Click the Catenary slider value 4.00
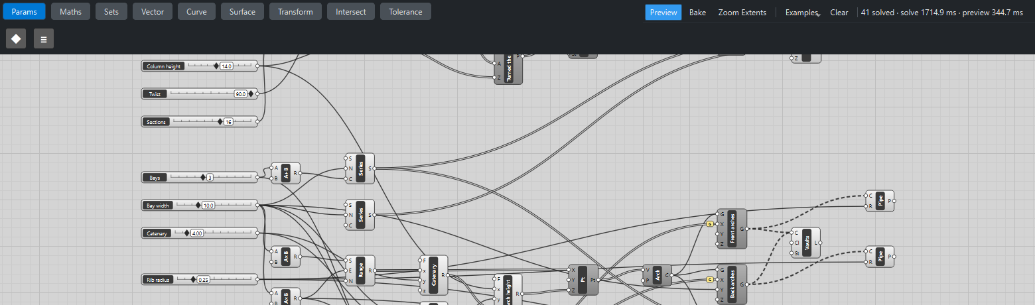 197,233
